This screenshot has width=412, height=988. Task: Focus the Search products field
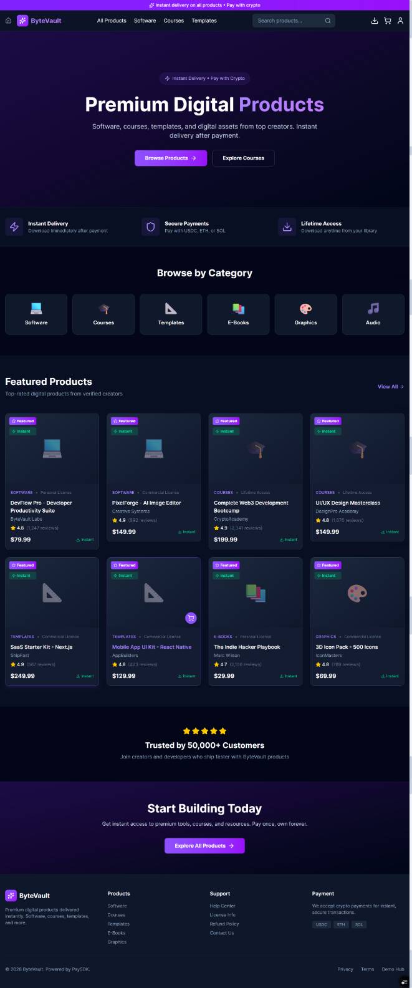293,21
